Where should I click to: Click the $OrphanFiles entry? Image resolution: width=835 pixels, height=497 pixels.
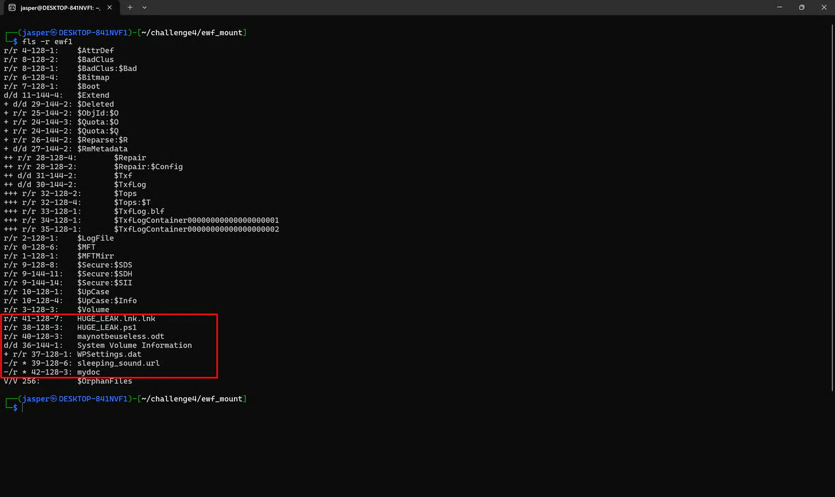click(x=104, y=381)
